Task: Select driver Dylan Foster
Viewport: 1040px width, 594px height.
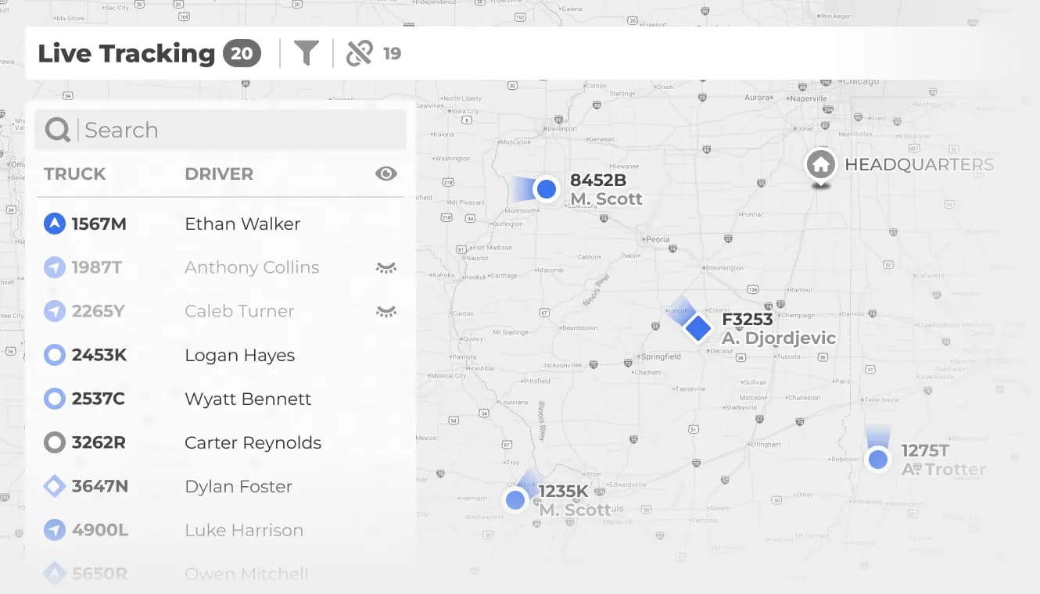Action: (238, 487)
